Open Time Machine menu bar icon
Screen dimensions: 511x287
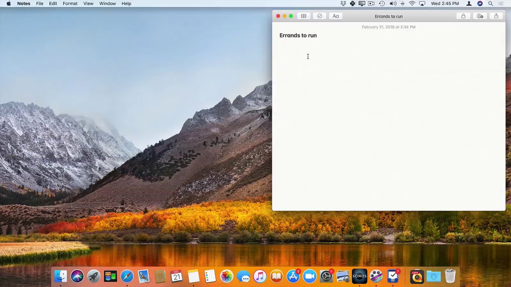tap(382, 4)
